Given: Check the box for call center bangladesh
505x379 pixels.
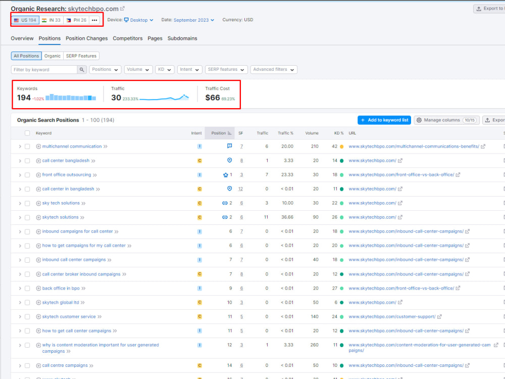Looking at the screenshot, I should click(27, 161).
